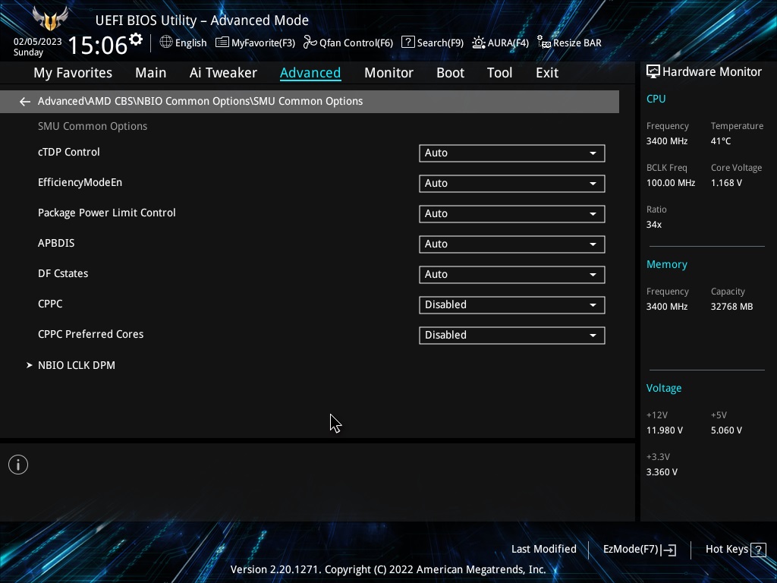Open Package Power Limit Control dropdown
Image resolution: width=777 pixels, height=583 pixels.
click(x=512, y=213)
